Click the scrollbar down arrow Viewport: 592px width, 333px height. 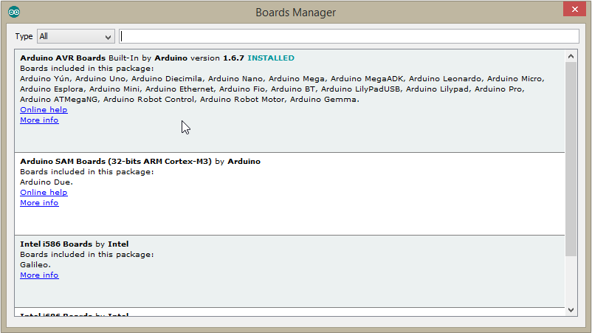(x=571, y=310)
